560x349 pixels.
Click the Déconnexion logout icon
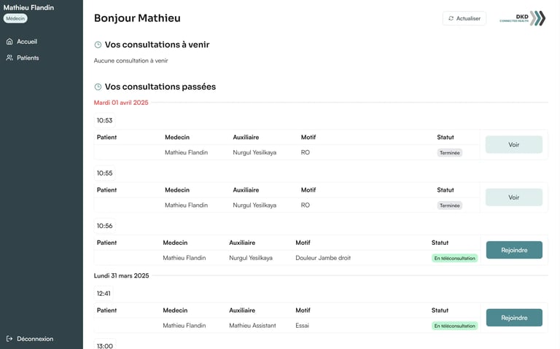[9, 339]
